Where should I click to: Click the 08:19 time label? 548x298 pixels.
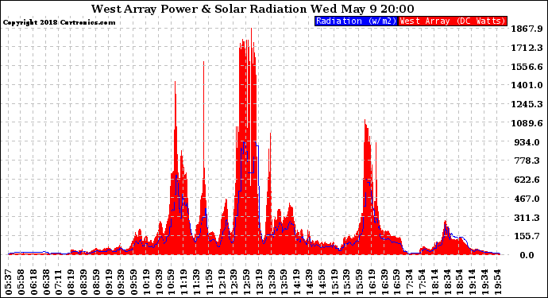tap(71, 282)
